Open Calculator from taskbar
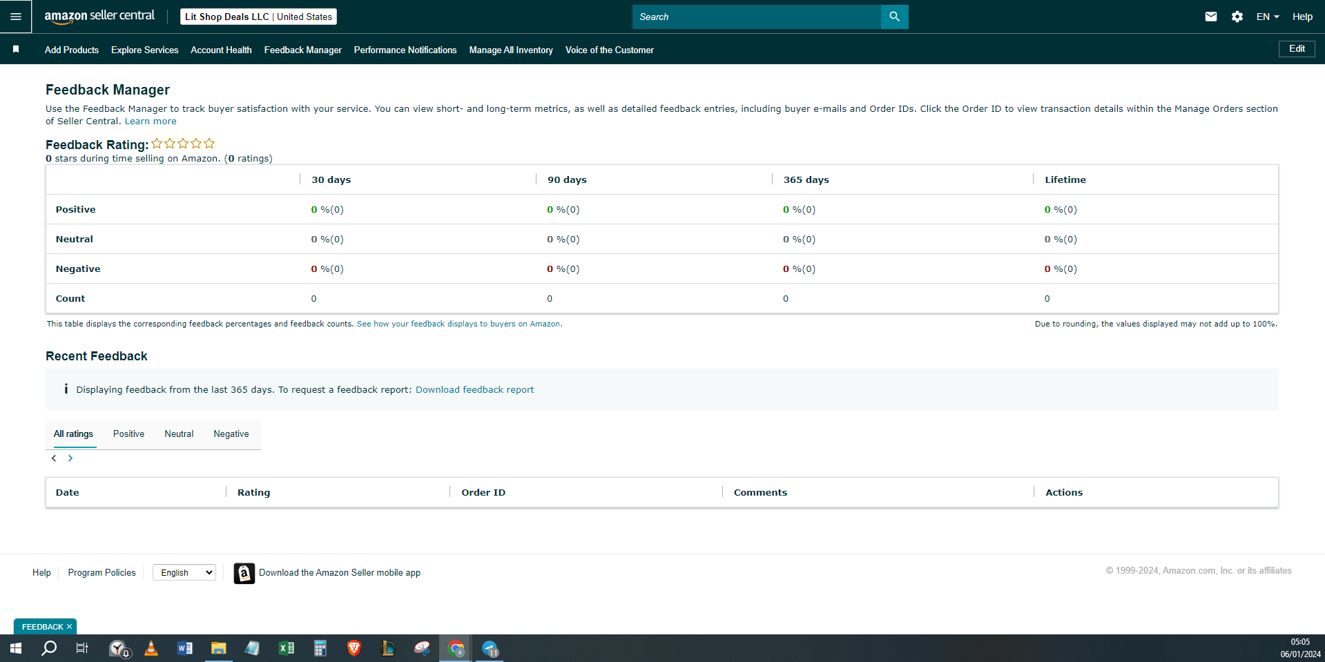The image size is (1325, 662). [320, 648]
